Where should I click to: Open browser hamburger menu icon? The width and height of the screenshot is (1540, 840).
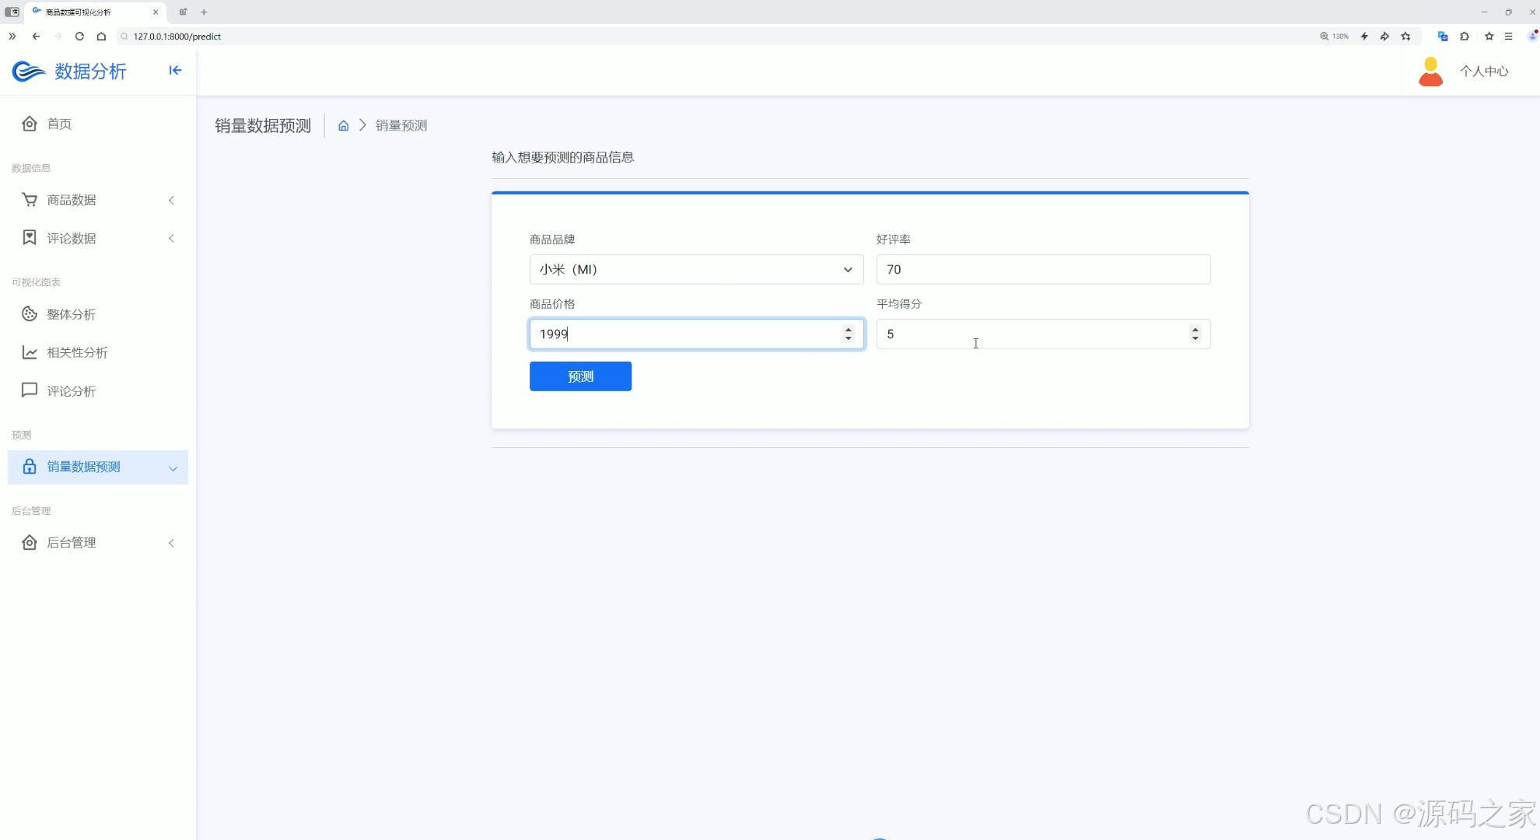coord(1508,37)
